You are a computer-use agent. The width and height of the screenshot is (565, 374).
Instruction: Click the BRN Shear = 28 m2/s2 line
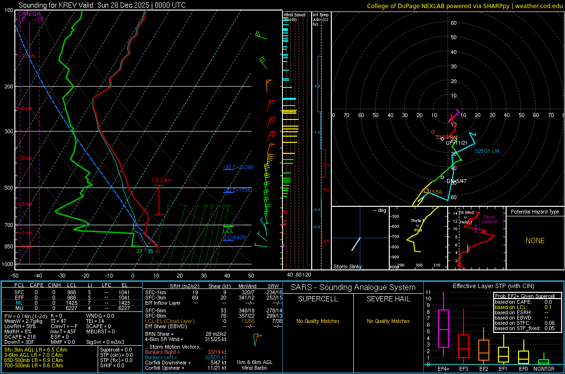186,334
